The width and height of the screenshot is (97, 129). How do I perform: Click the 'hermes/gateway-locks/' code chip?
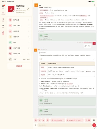pyautogui.click(x=47, y=16)
